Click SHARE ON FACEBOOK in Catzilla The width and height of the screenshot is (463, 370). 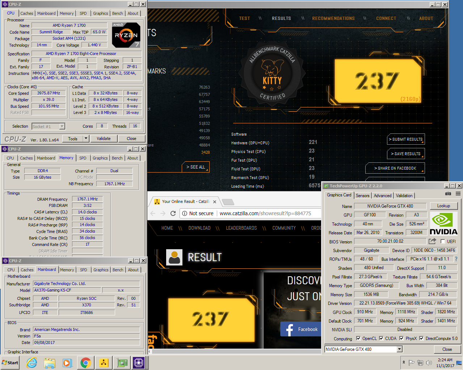[395, 168]
